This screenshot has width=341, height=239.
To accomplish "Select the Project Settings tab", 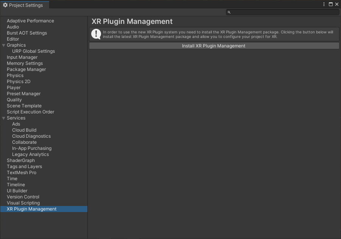I will point(25,5).
